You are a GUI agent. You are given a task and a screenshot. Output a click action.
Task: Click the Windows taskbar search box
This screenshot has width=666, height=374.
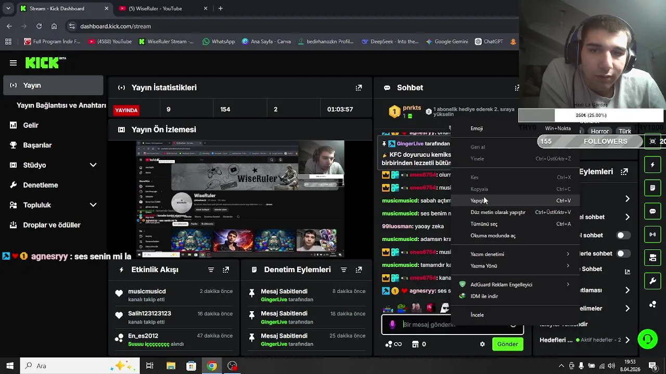pyautogui.click(x=80, y=366)
